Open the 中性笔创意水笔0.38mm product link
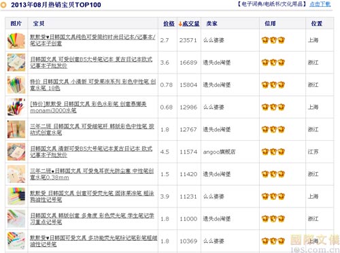Image resolution: width=340 pixels, height=253 pixels. (x=92, y=174)
